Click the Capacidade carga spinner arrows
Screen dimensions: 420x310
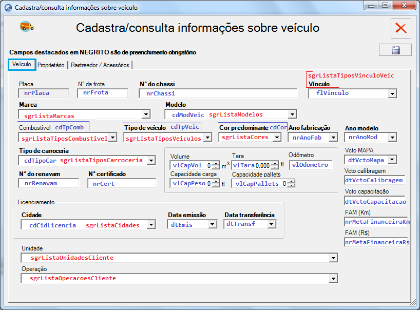pyautogui.click(x=216, y=184)
